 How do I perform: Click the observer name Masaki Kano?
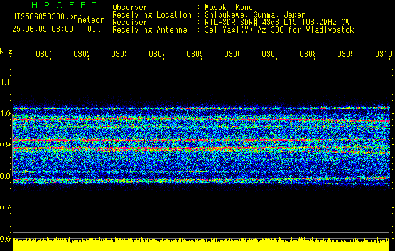[x=229, y=8]
